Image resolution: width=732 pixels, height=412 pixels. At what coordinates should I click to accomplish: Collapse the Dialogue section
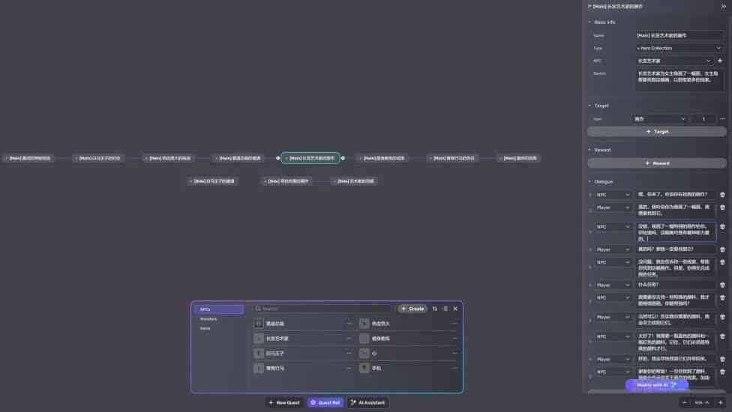coord(589,182)
